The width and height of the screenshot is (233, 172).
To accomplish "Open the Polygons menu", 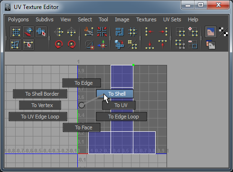I will coord(19,19).
